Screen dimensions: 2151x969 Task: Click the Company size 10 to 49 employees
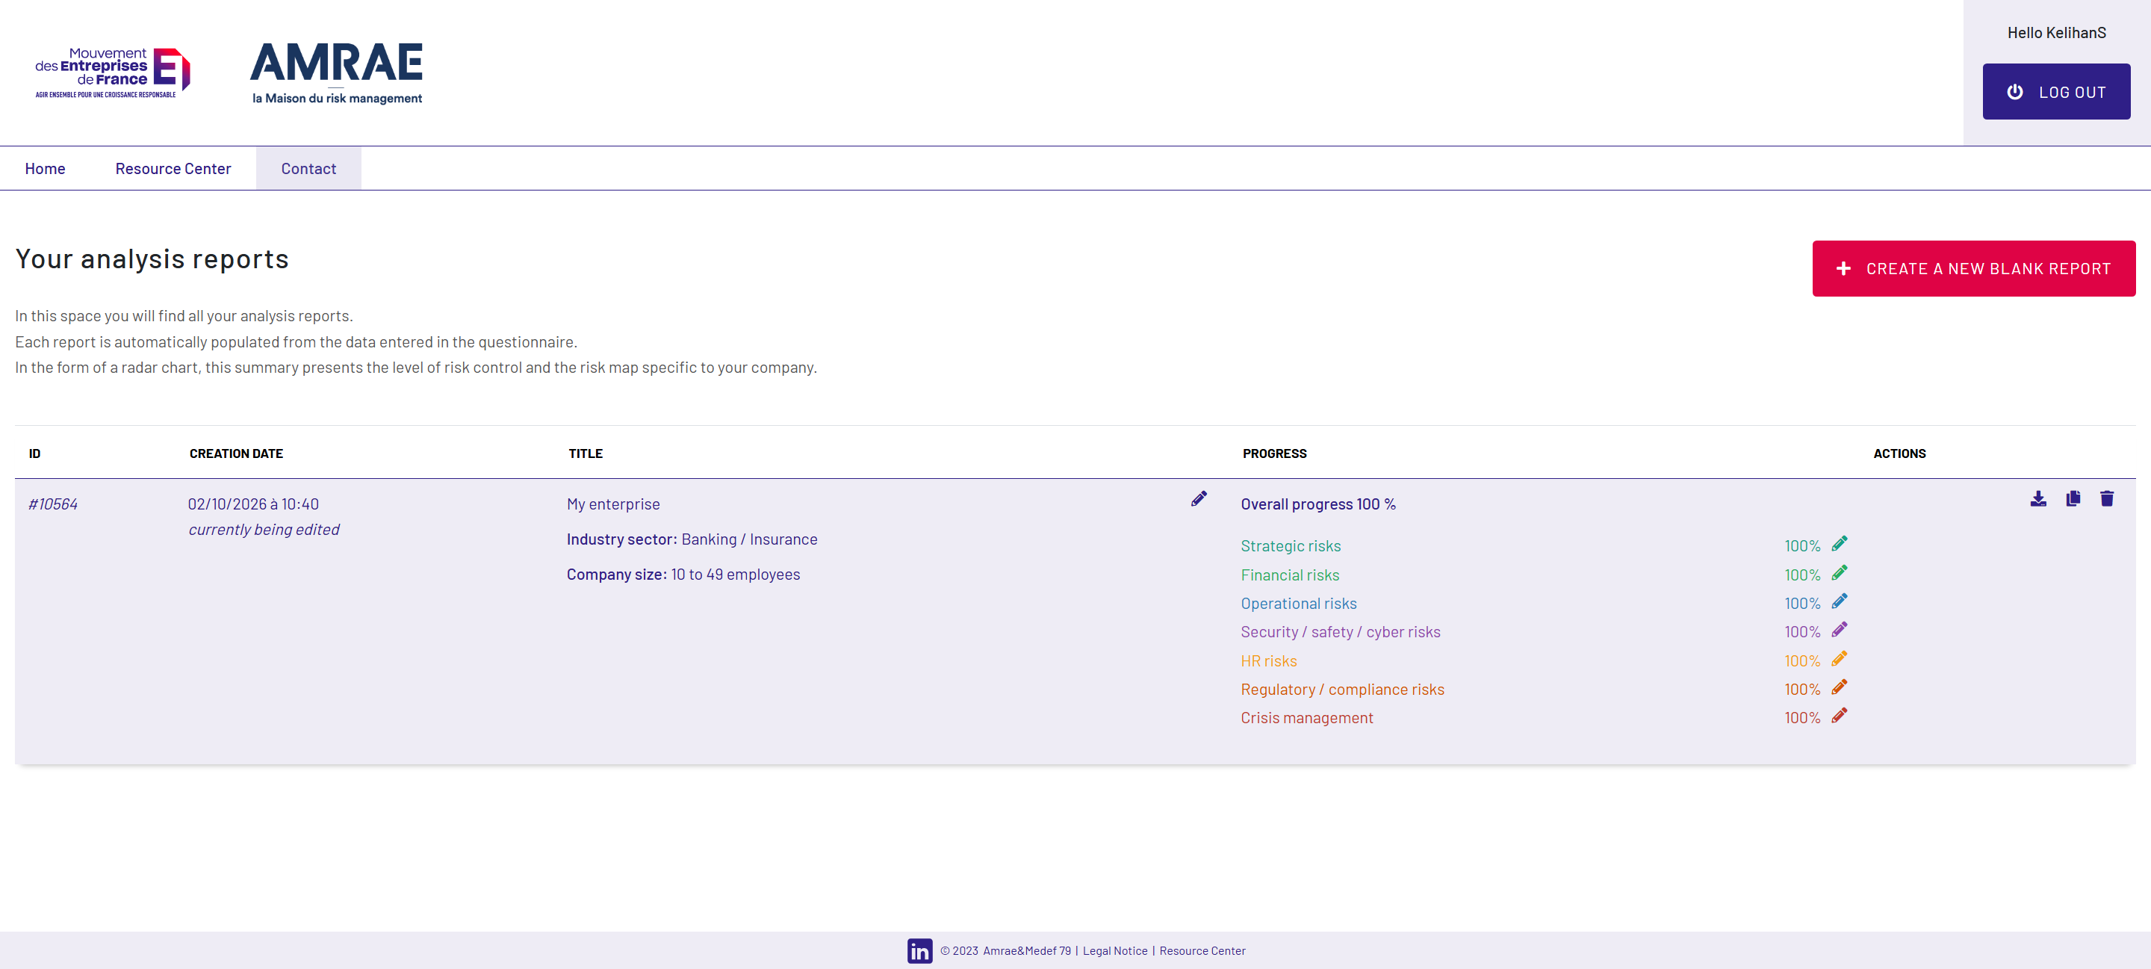(x=683, y=575)
